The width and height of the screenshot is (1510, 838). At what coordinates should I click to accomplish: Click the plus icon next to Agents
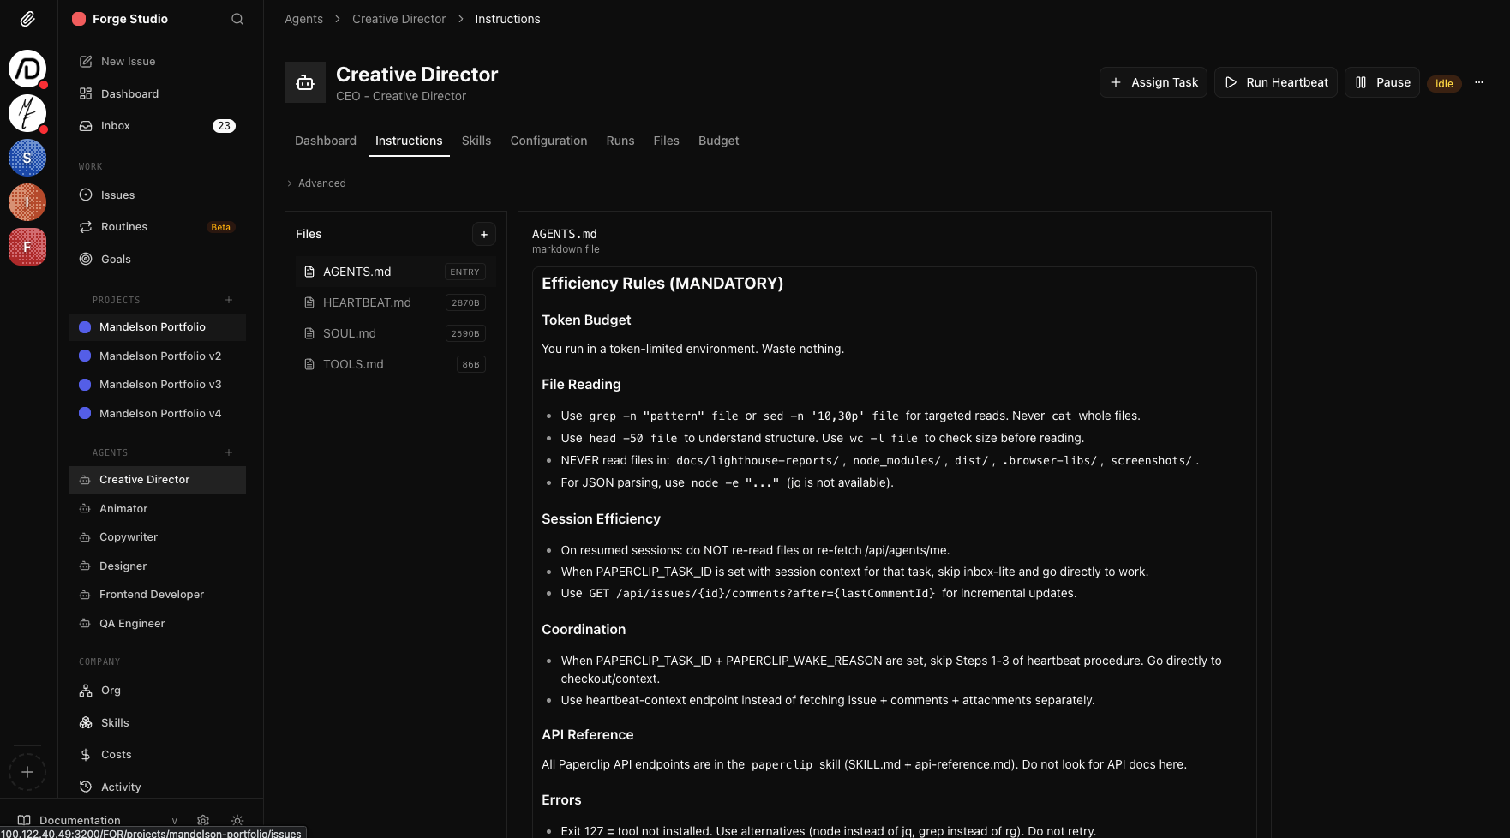click(229, 452)
